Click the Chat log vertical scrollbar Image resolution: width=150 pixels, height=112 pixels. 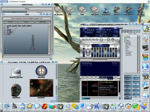coord(50,39)
